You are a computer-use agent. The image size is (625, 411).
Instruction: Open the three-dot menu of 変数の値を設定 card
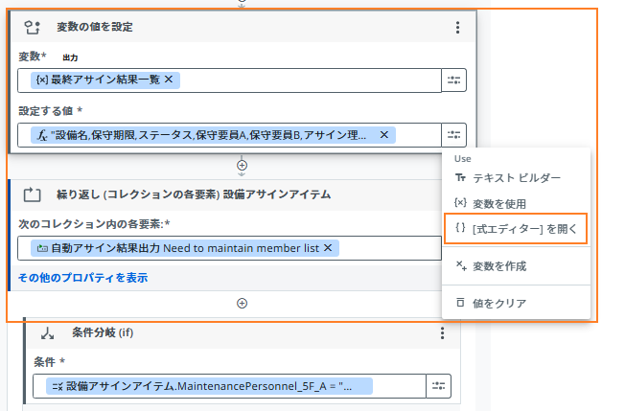point(457,27)
